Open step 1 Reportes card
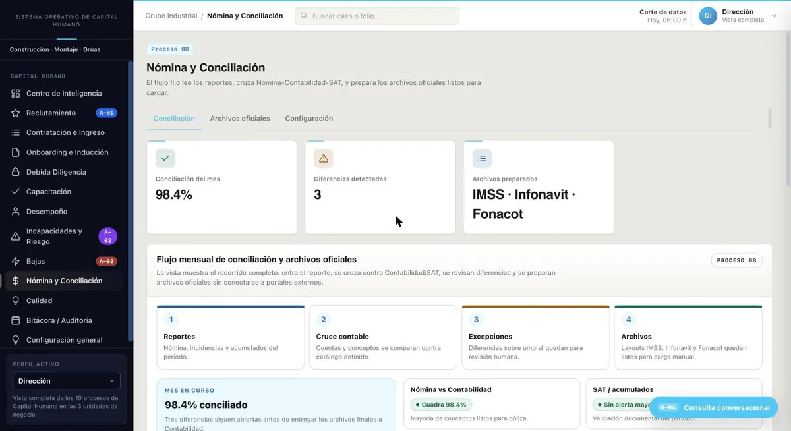The image size is (791, 431). pyautogui.click(x=231, y=337)
